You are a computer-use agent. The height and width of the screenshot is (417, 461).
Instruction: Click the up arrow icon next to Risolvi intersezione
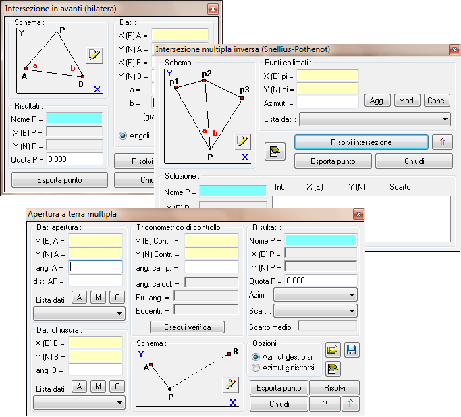[441, 142]
